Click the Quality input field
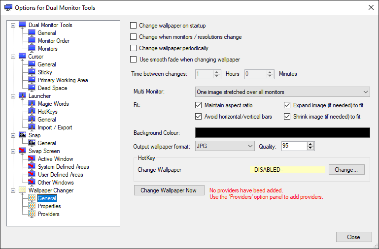The image size is (379, 249). coord(294,146)
